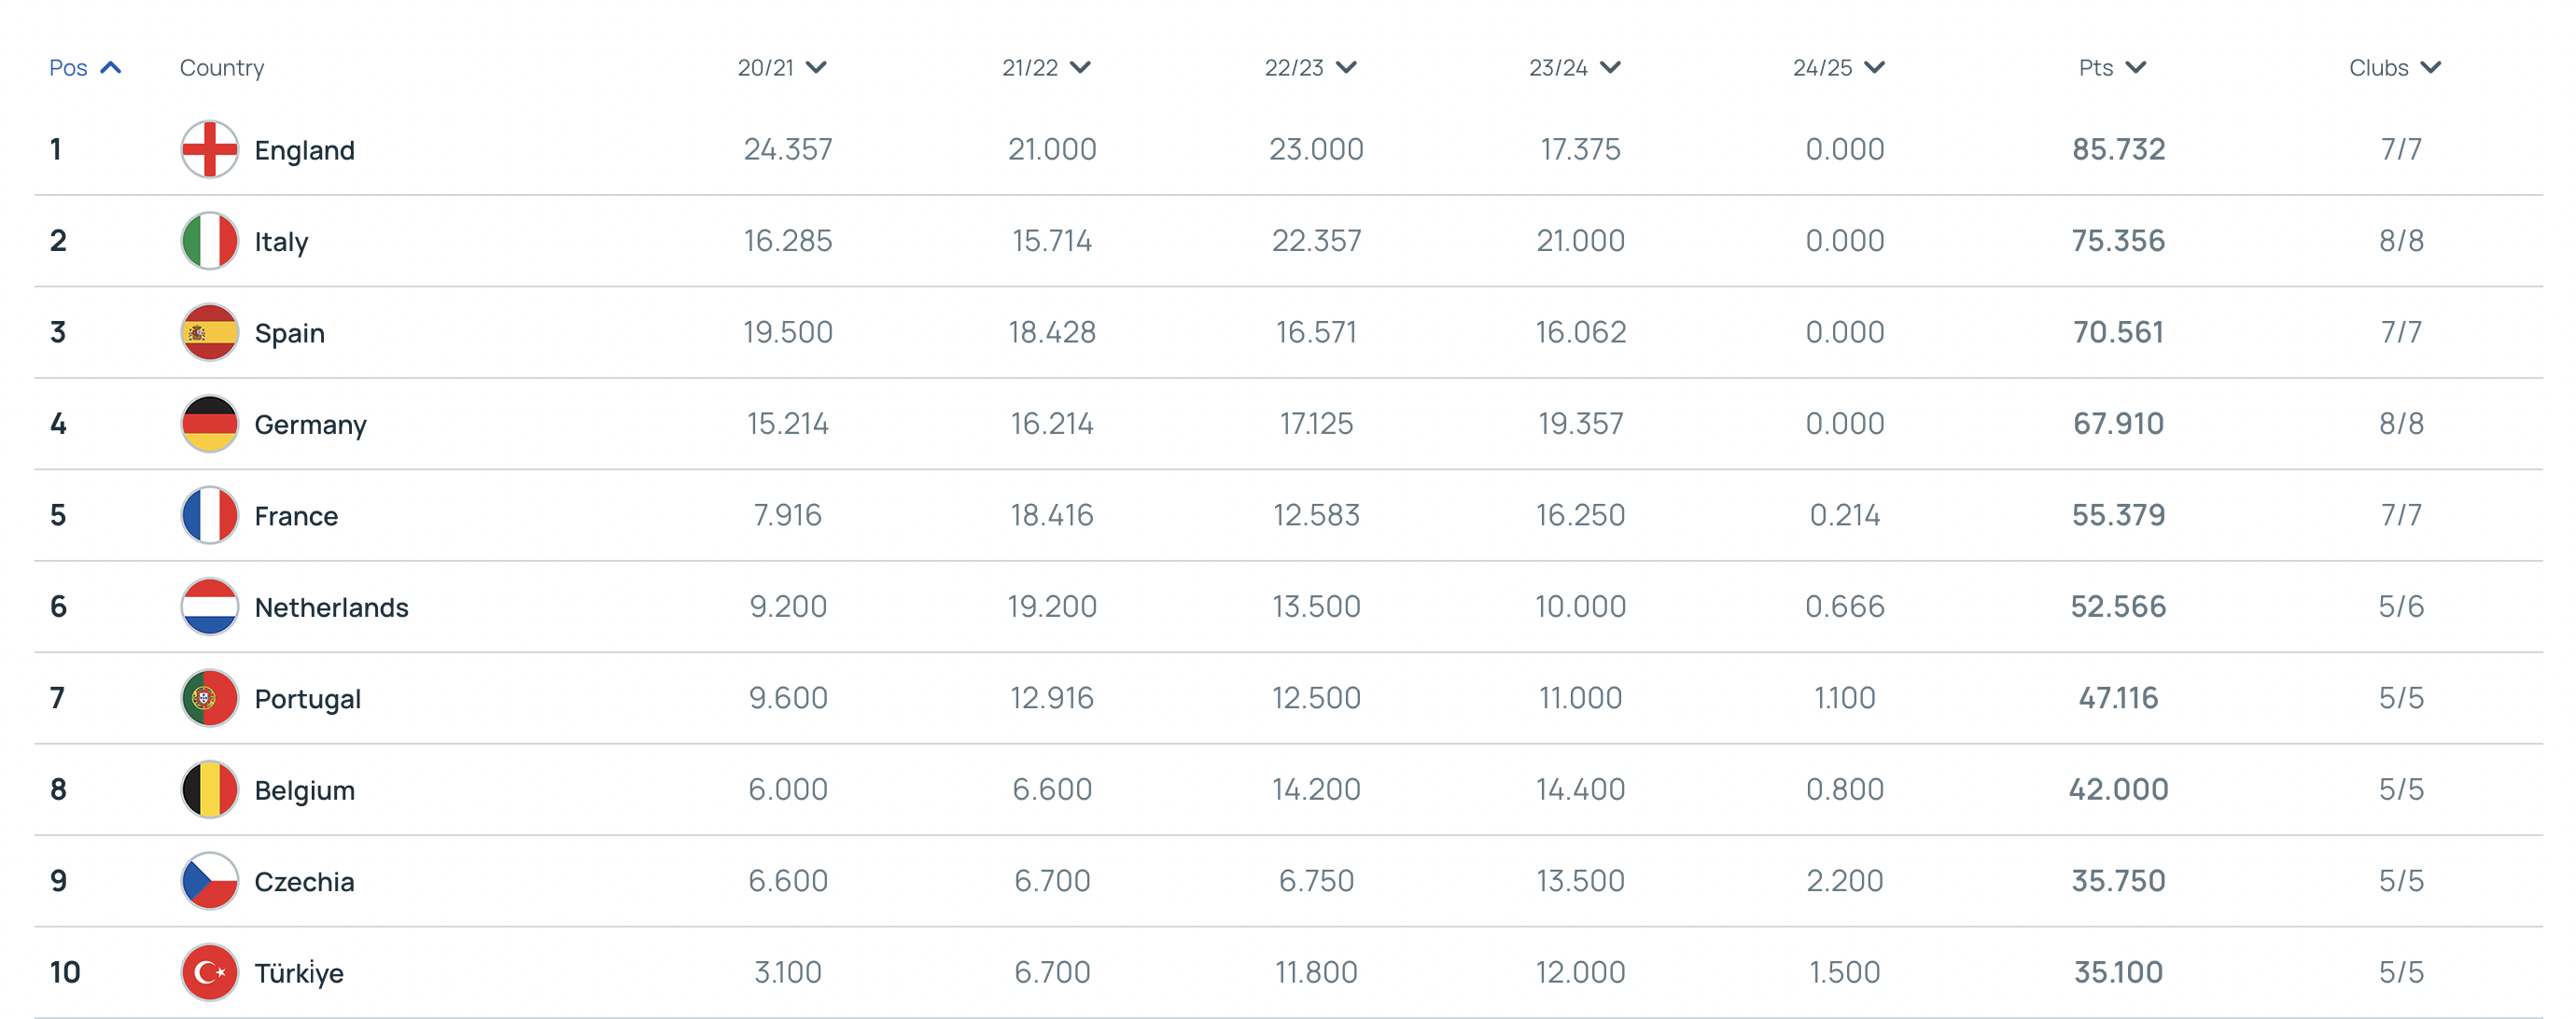Screen dimensions: 2576x1019
Task: Click the Country column header
Action: [222, 67]
